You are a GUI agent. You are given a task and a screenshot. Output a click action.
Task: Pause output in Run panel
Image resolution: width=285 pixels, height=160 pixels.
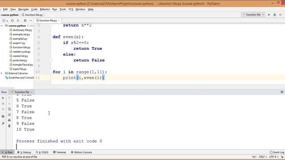pos(3,109)
